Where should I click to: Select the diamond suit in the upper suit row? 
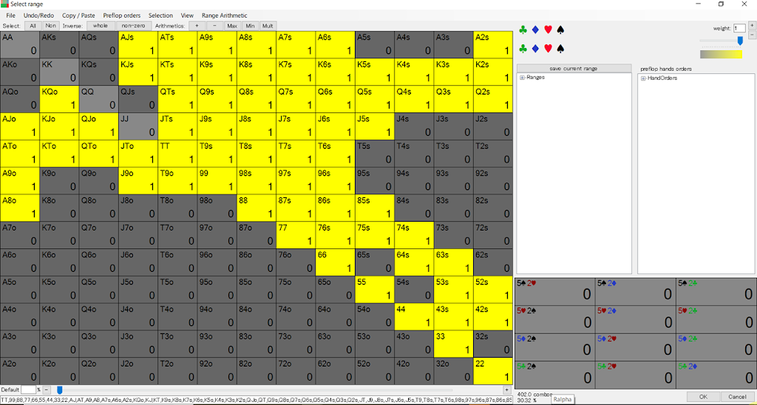tap(535, 30)
